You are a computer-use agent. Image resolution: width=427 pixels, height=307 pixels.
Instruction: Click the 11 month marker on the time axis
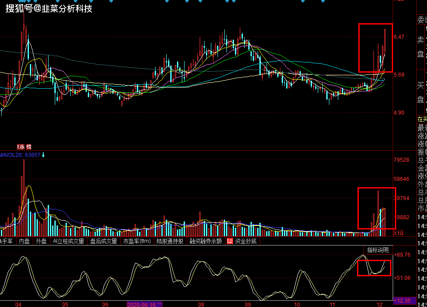pyautogui.click(x=333, y=304)
